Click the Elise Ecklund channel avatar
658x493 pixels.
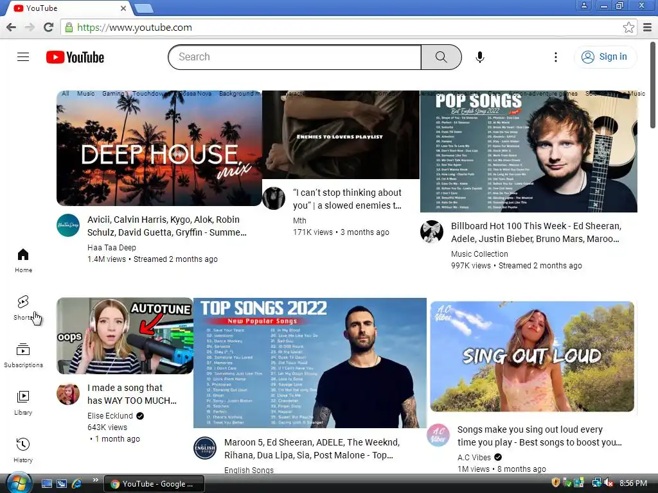click(68, 394)
